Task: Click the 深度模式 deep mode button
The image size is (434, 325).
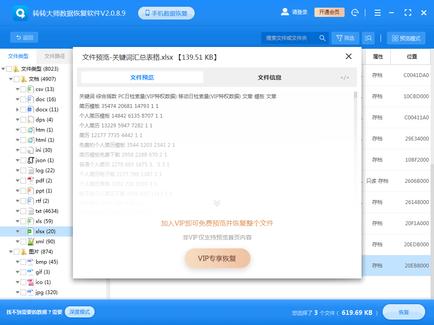Action: [80, 311]
